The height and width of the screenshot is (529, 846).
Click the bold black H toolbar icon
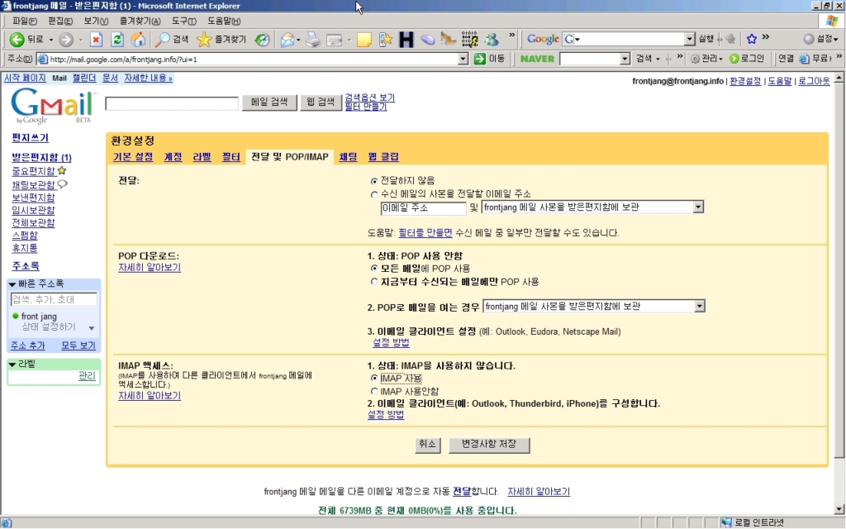[x=406, y=40]
